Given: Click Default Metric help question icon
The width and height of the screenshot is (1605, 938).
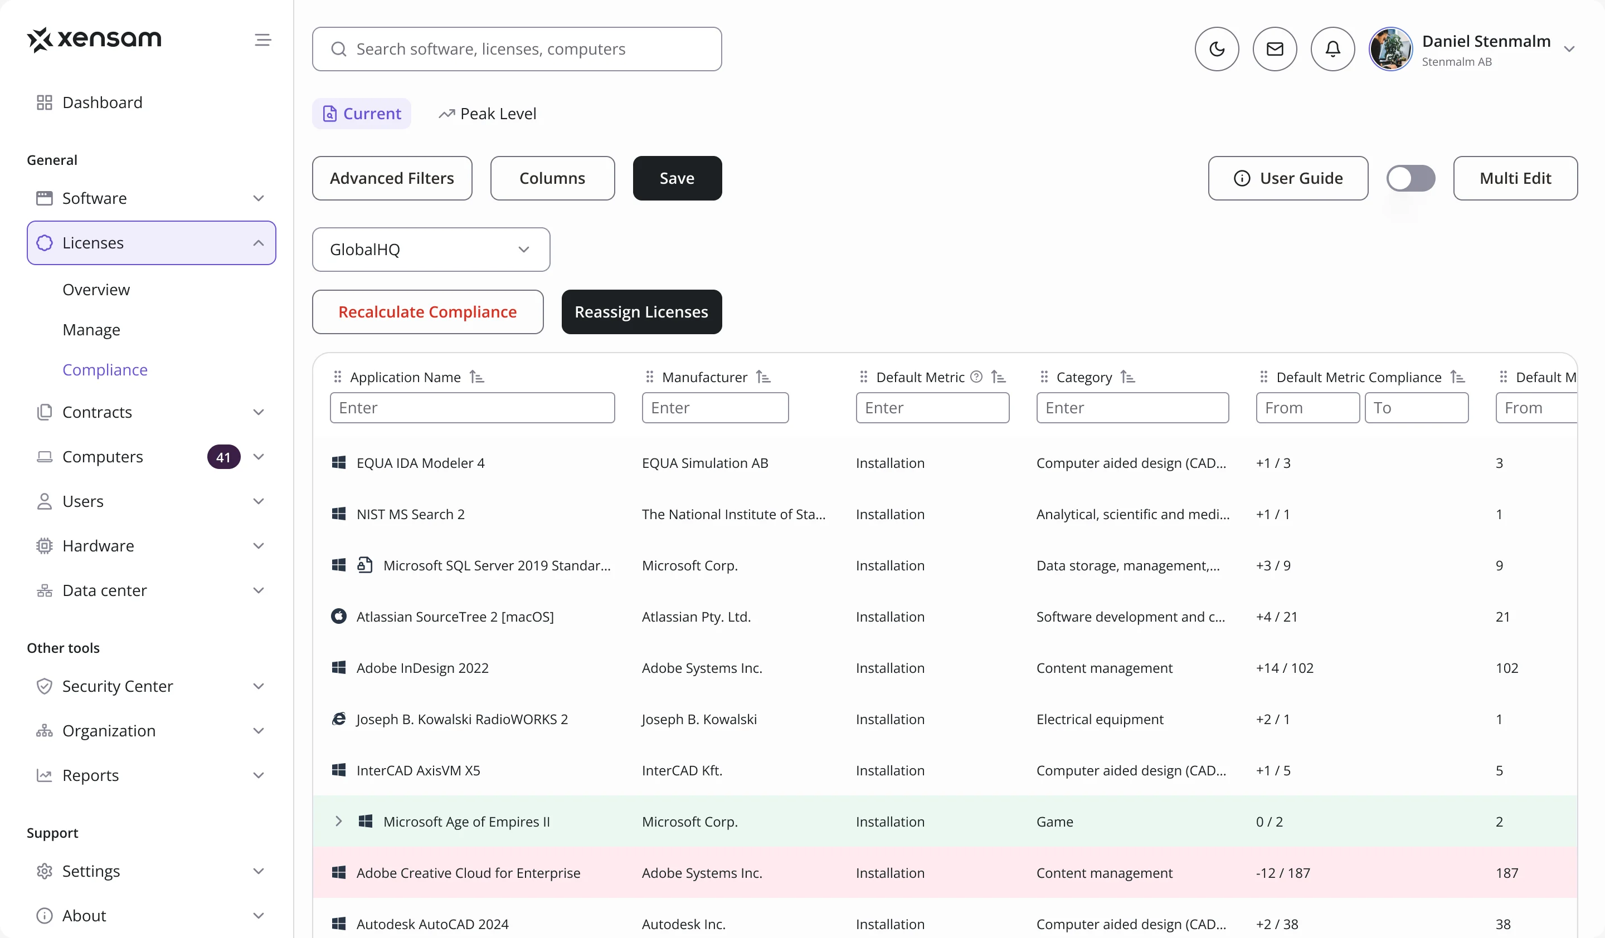Looking at the screenshot, I should [976, 377].
